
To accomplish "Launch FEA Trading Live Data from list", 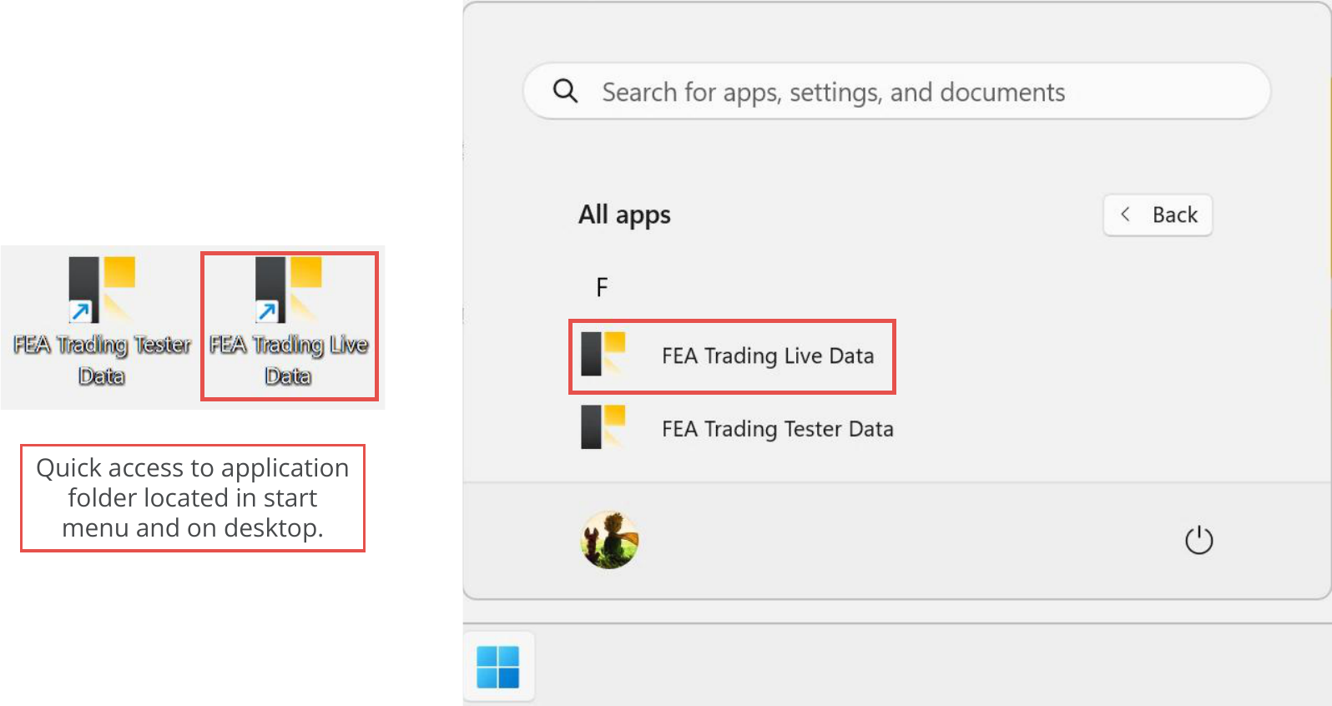I will [732, 356].
